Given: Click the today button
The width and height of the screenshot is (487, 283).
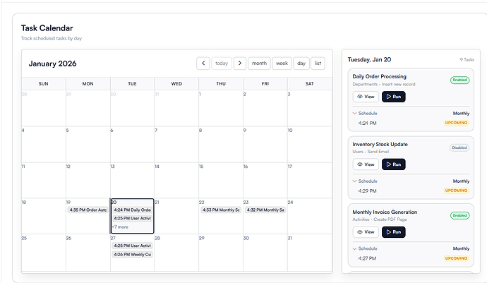Looking at the screenshot, I should point(222,63).
